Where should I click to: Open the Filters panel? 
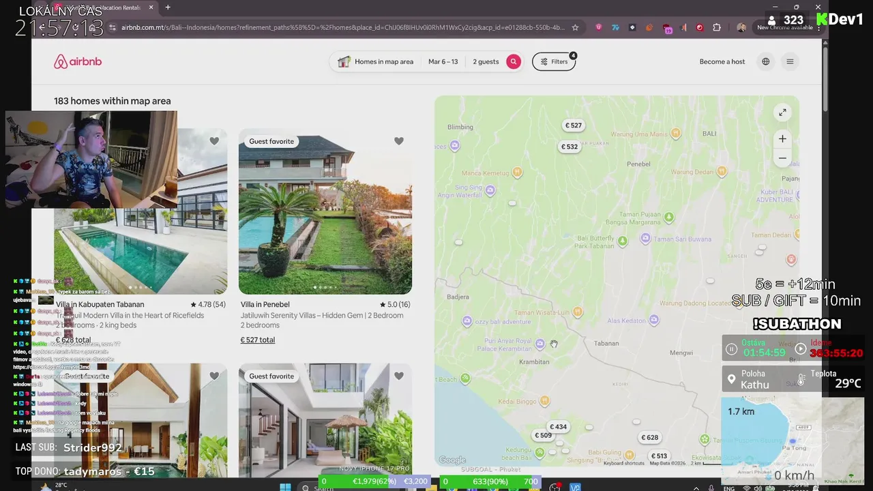pyautogui.click(x=554, y=61)
